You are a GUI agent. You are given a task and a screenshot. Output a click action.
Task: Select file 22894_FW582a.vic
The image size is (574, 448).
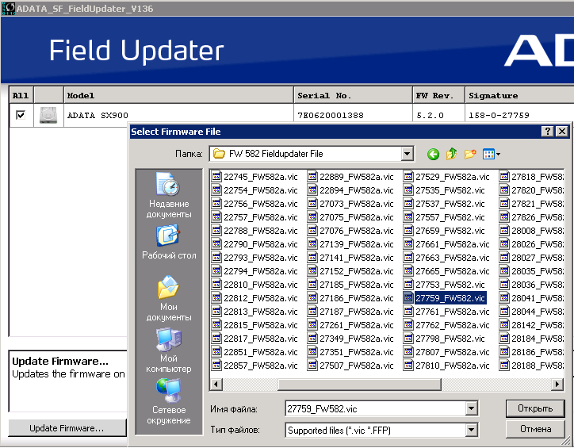point(350,190)
